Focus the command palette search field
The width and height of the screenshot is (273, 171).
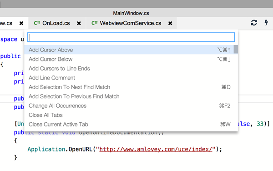[131, 37]
